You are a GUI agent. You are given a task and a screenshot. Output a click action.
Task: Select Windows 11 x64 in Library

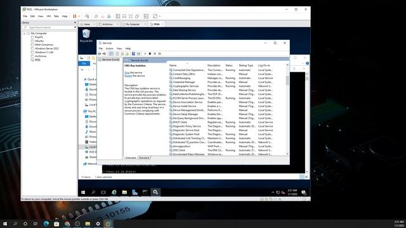click(44, 52)
